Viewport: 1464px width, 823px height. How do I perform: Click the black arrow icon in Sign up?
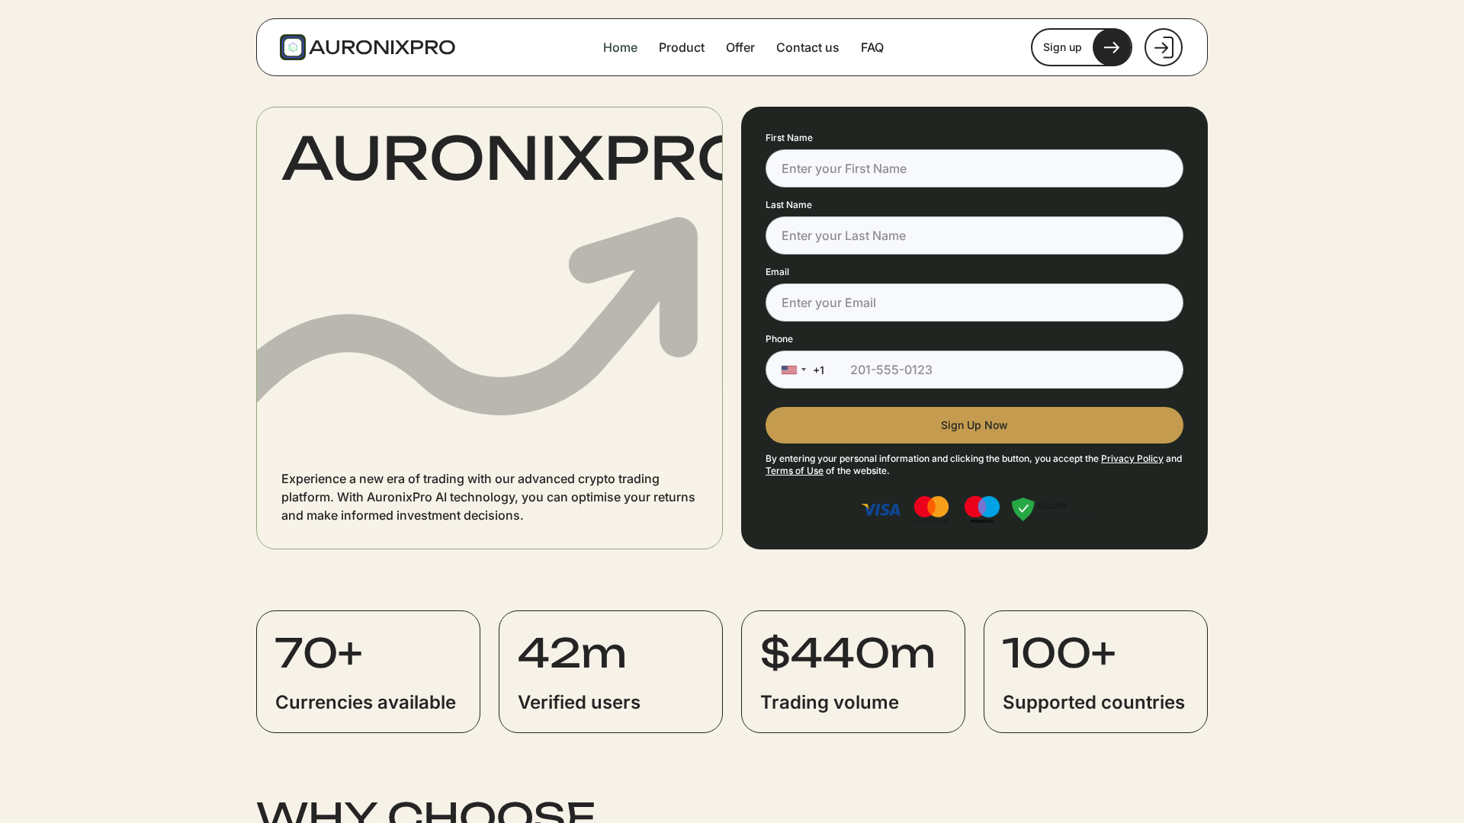click(x=1112, y=47)
